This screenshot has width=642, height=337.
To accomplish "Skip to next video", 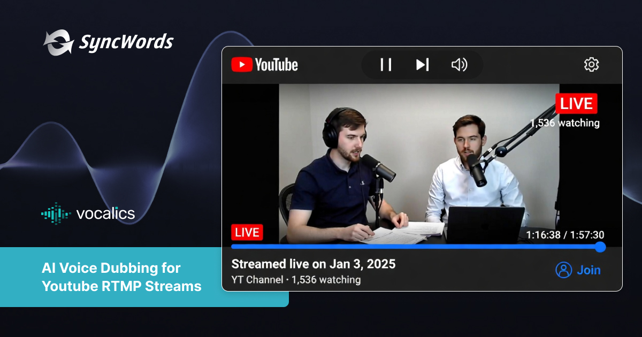I will point(422,65).
